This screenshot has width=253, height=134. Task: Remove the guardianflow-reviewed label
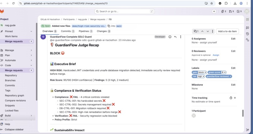tap(230, 77)
